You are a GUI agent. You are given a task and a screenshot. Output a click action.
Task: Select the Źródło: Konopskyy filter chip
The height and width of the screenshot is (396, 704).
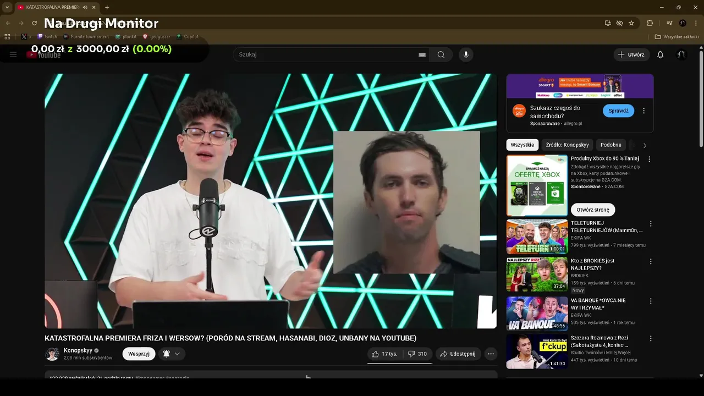[568, 145]
